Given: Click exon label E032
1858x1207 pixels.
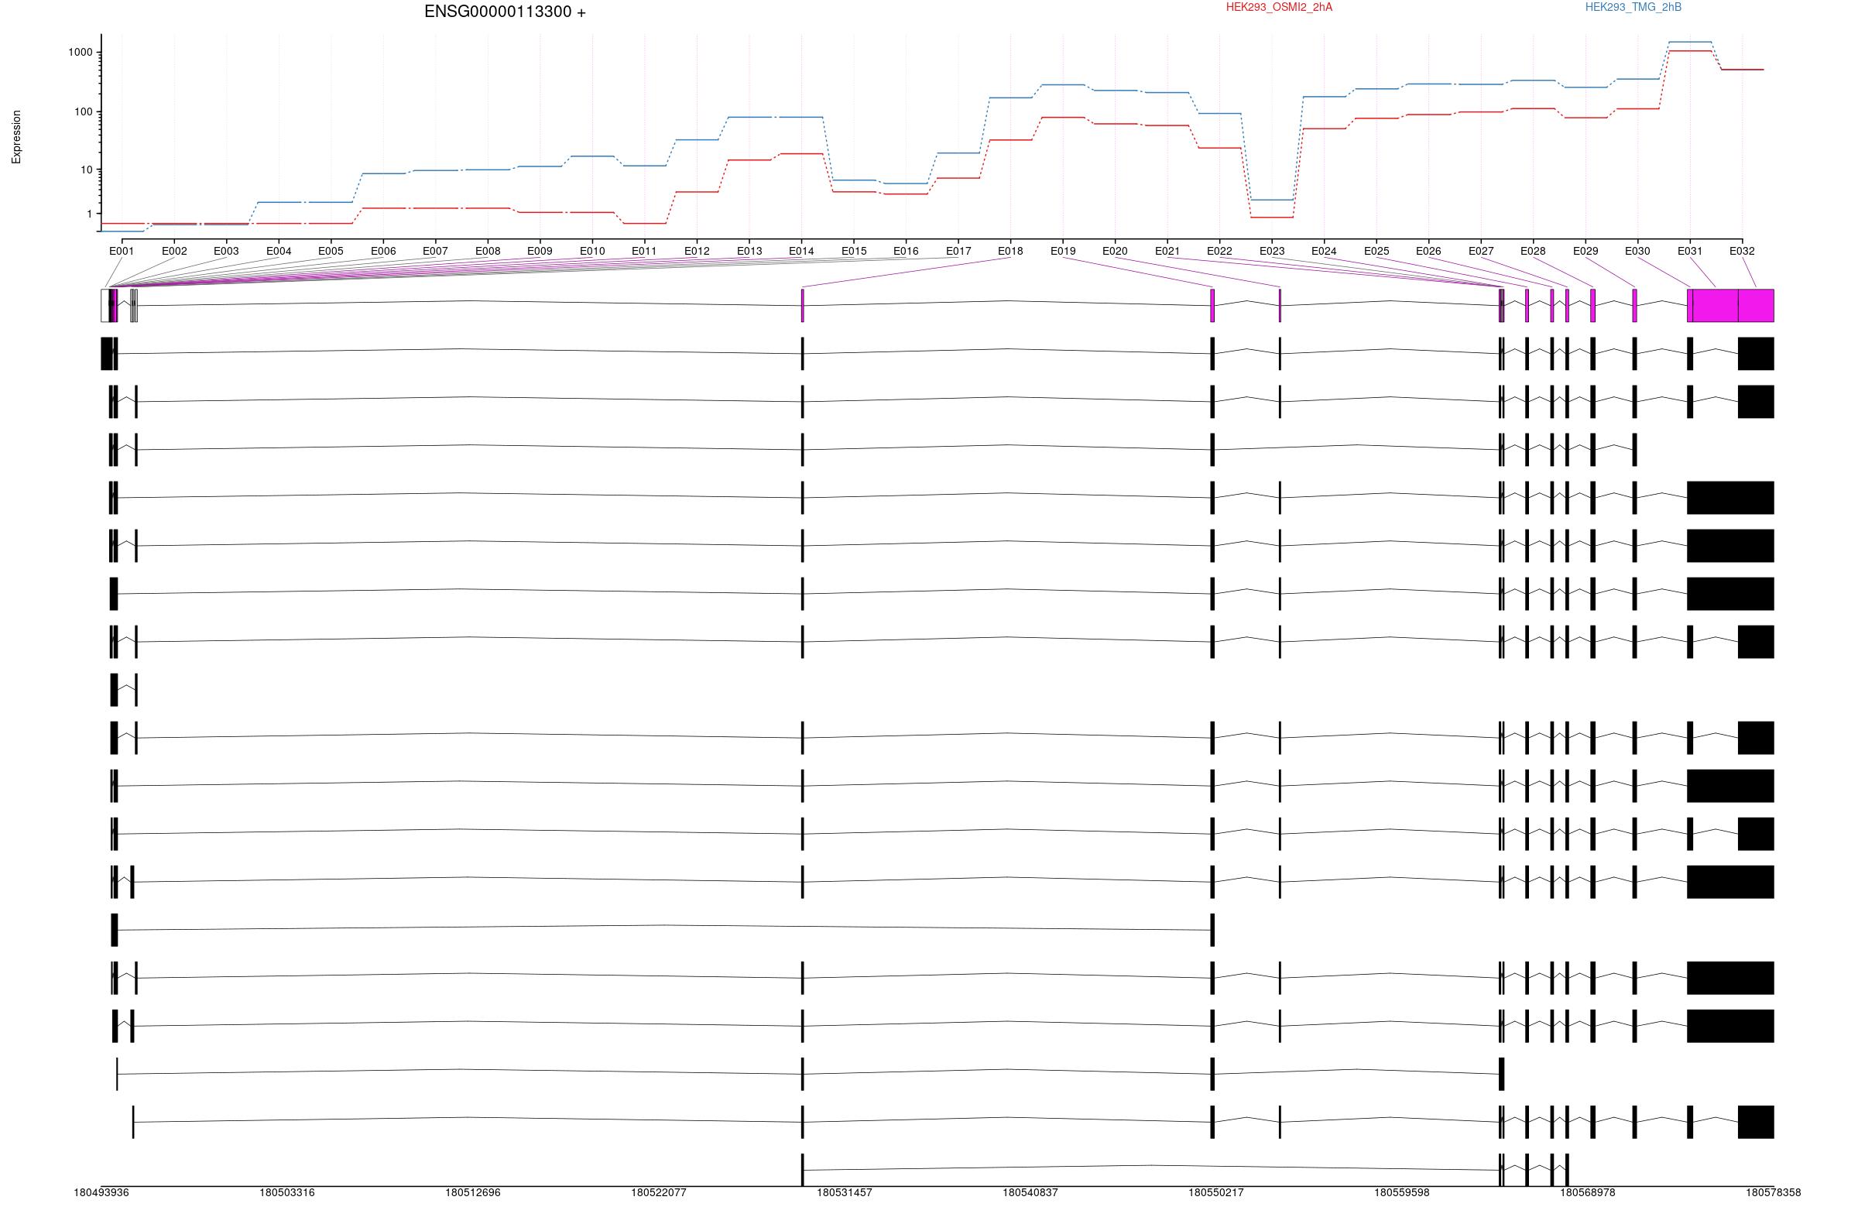Looking at the screenshot, I should pyautogui.click(x=1742, y=251).
